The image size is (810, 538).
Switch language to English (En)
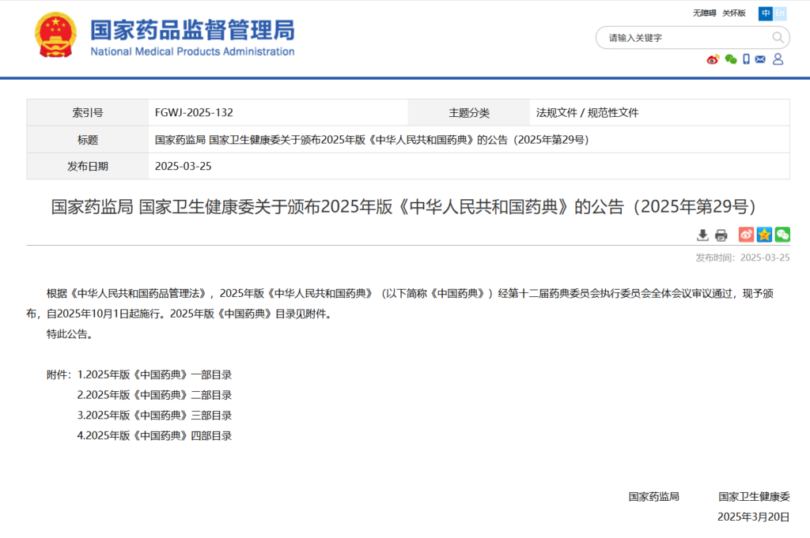780,13
